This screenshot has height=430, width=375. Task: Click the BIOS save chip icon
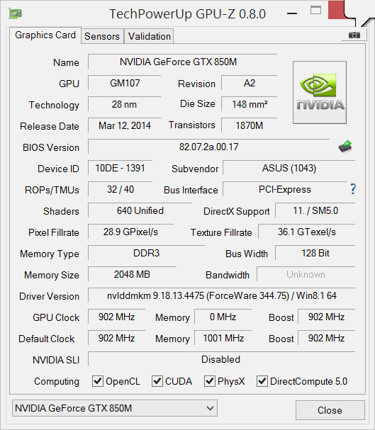pos(345,147)
